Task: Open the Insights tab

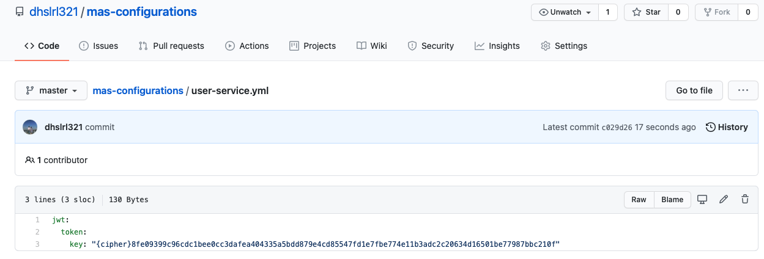Action: tap(497, 46)
